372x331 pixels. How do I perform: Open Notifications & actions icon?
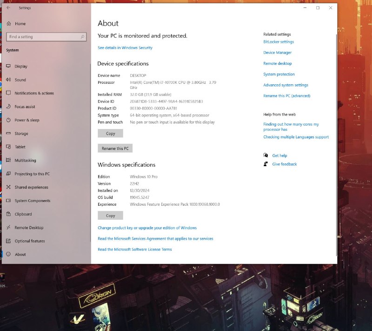(8, 93)
